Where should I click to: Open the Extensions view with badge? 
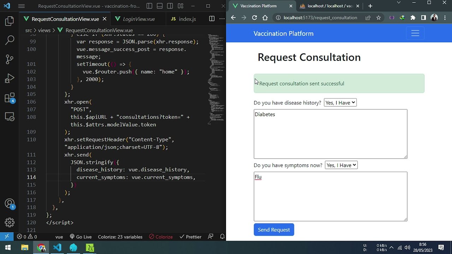point(10,98)
